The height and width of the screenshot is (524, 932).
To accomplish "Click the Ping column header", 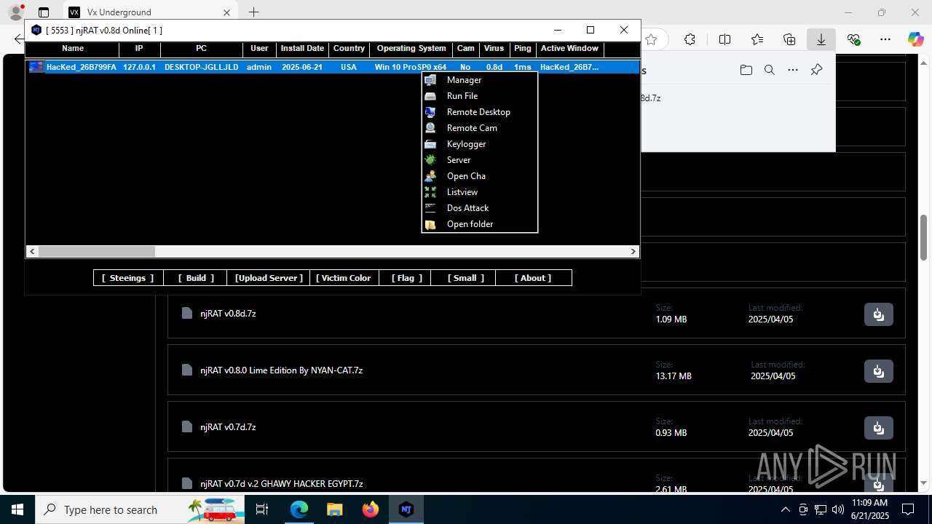I will pyautogui.click(x=522, y=49).
